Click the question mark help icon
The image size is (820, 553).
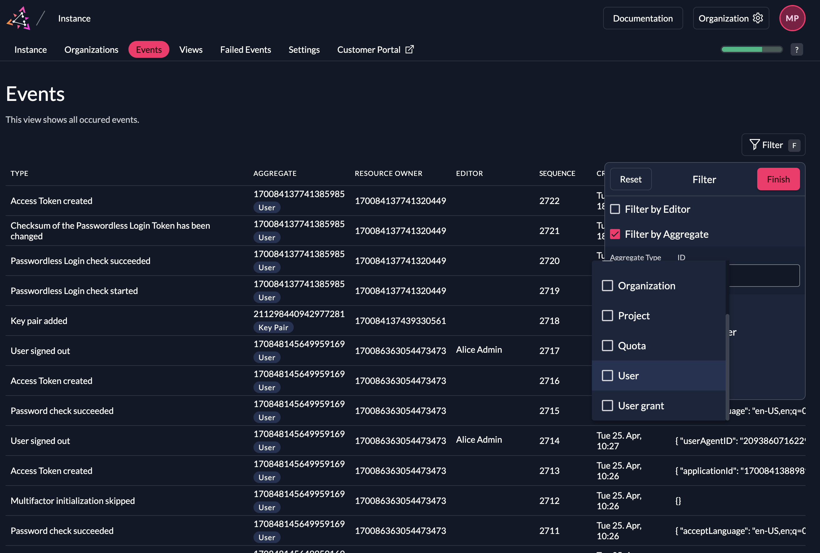coord(796,50)
